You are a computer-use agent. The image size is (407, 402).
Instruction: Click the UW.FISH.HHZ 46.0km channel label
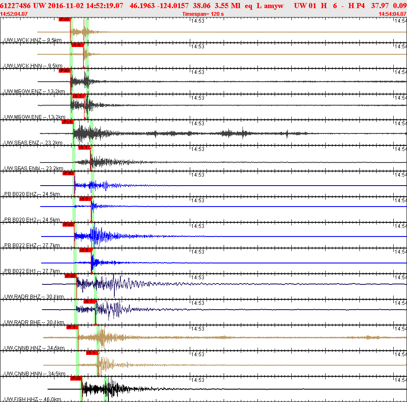pos(33,399)
